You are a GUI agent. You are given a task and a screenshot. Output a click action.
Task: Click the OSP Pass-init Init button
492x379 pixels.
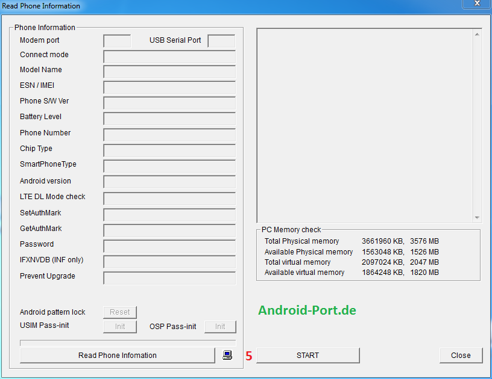[220, 327]
